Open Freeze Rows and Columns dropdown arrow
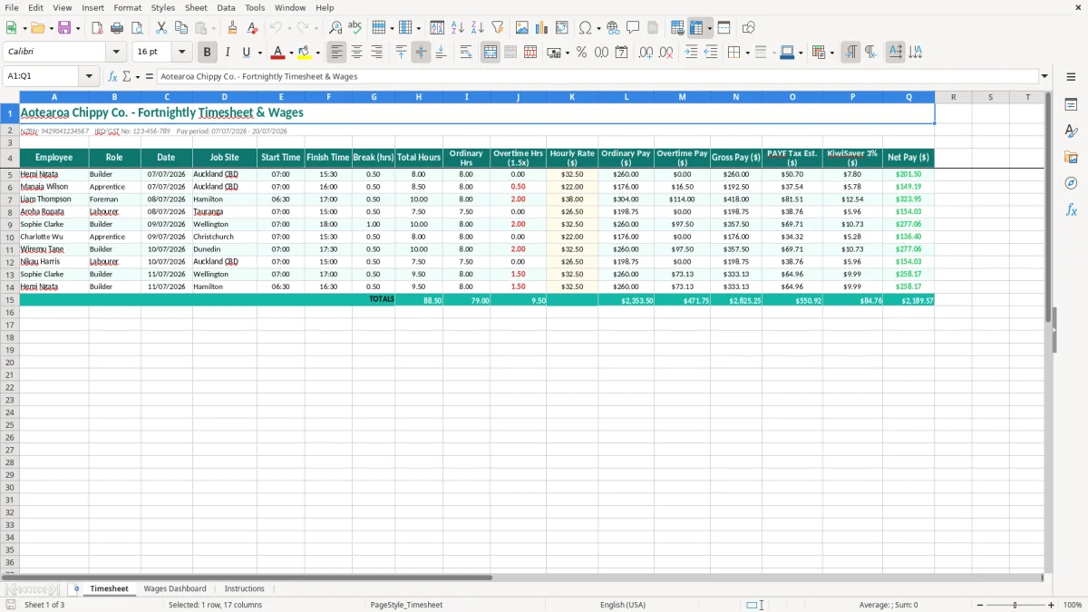 (x=709, y=28)
